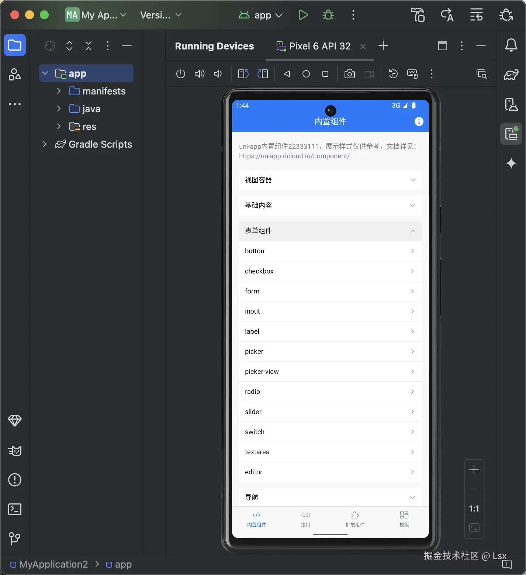Select the 内置组件 bottom tab
The height and width of the screenshot is (575, 526).
point(256,519)
